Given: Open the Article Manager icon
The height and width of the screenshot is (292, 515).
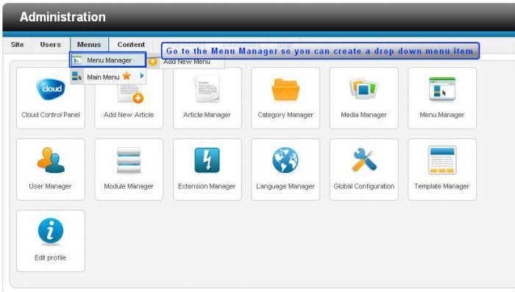Looking at the screenshot, I should pyautogui.click(x=207, y=88).
